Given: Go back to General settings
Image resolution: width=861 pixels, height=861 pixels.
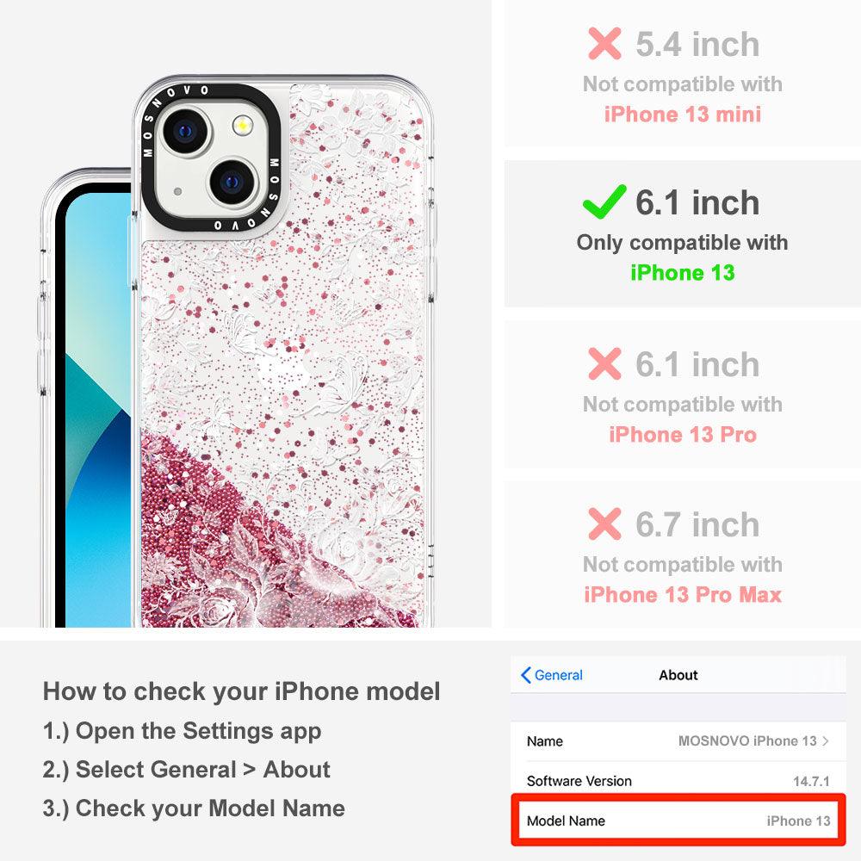Looking at the screenshot, I should tap(552, 675).
